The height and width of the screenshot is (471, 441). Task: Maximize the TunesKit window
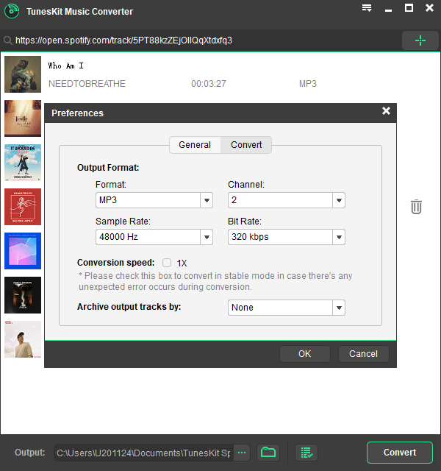[409, 8]
